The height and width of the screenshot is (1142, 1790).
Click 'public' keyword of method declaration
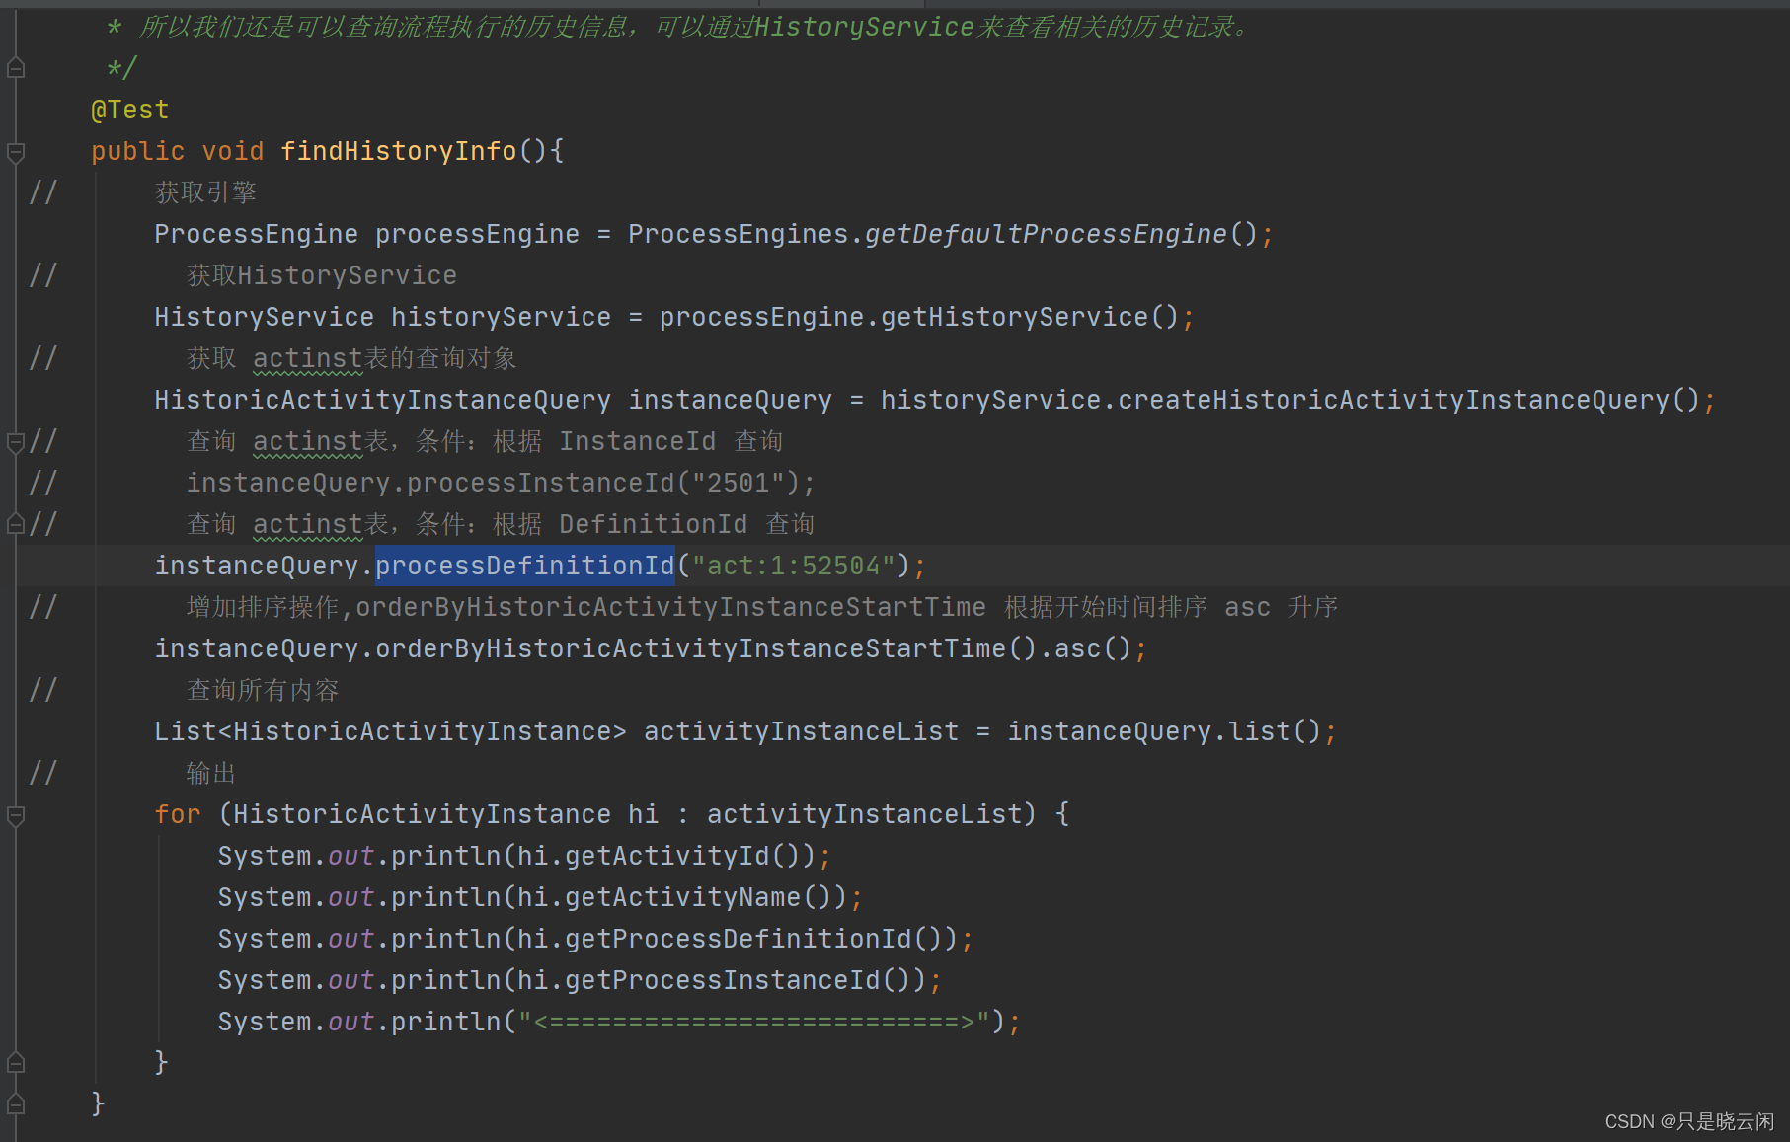138,151
